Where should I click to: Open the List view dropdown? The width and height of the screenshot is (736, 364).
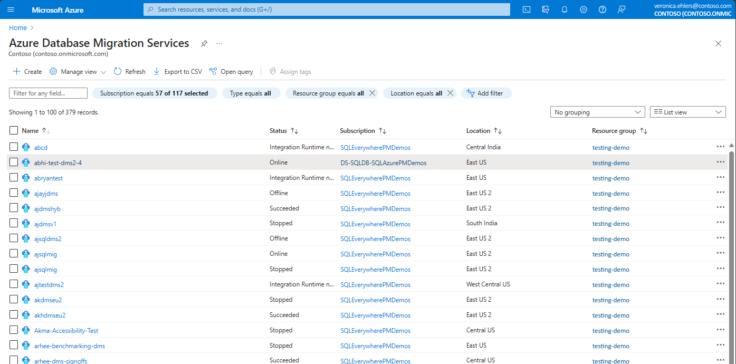[687, 112]
